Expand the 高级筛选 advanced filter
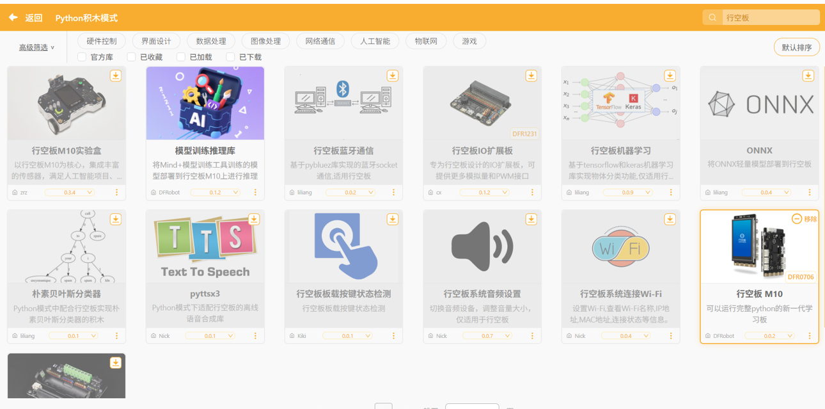The image size is (825, 409). pos(36,47)
